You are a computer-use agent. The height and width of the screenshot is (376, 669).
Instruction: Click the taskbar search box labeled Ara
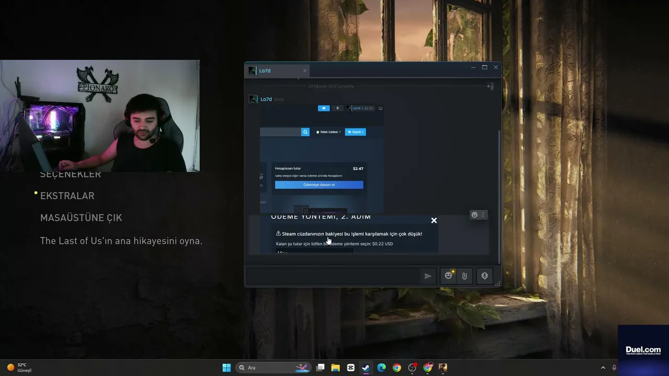pos(274,368)
